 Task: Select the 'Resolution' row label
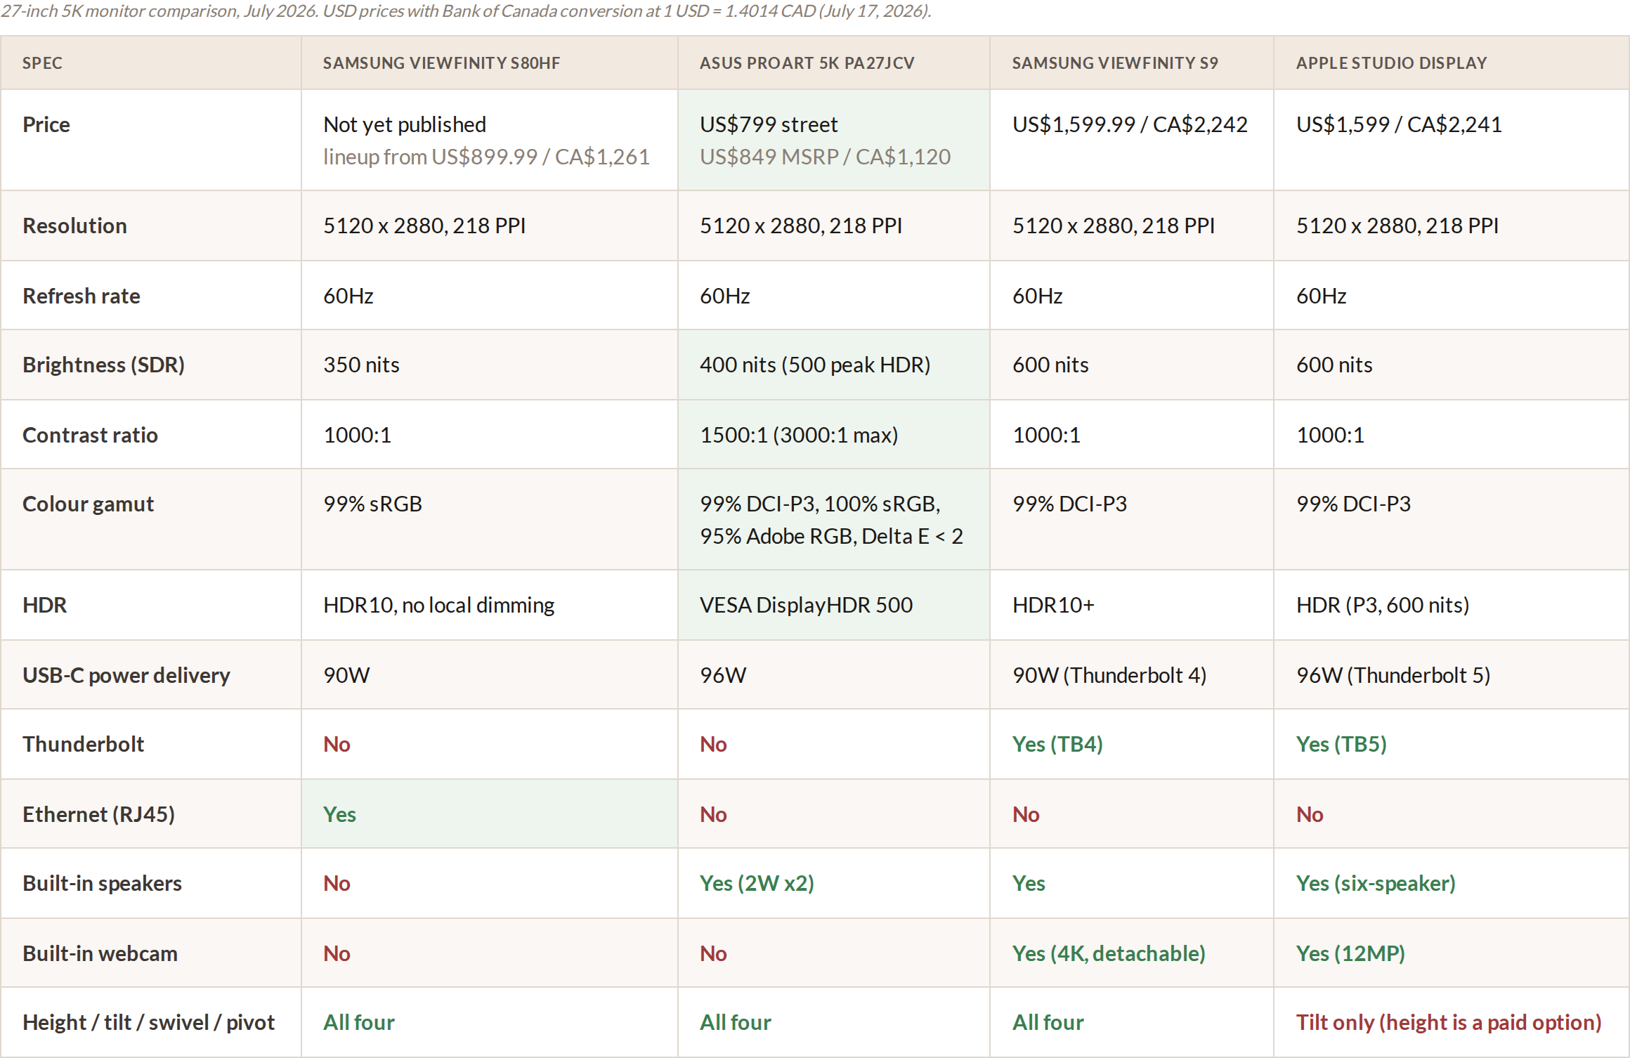tap(74, 226)
